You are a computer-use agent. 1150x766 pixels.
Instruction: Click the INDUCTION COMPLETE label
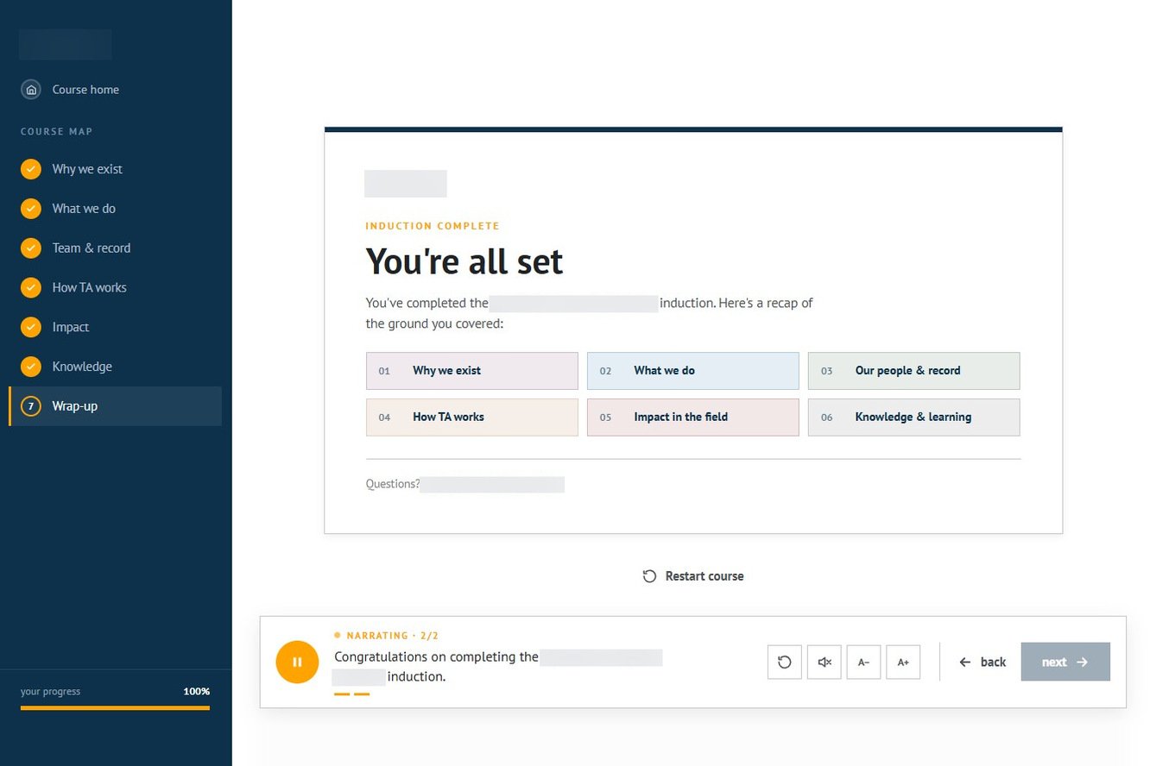433,226
